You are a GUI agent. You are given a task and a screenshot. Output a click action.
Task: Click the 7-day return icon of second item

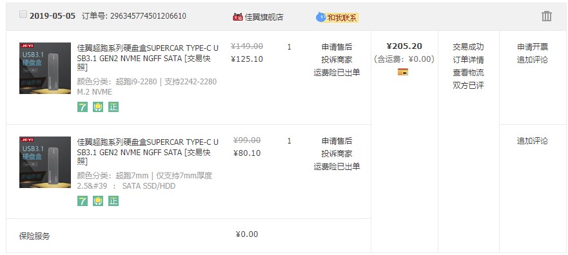click(83, 201)
